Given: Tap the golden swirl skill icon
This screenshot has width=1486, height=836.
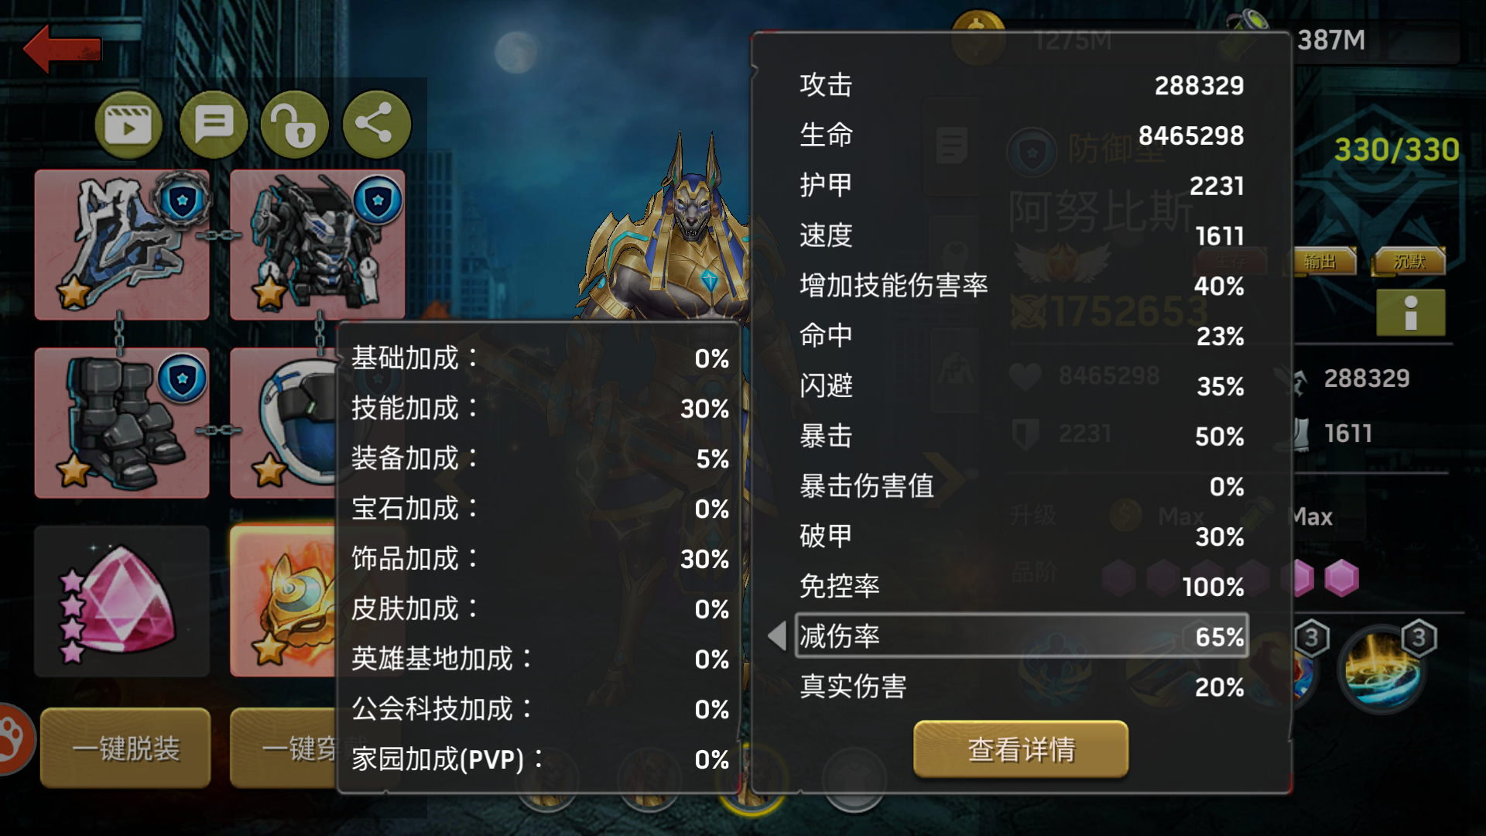Looking at the screenshot, I should 1382,670.
